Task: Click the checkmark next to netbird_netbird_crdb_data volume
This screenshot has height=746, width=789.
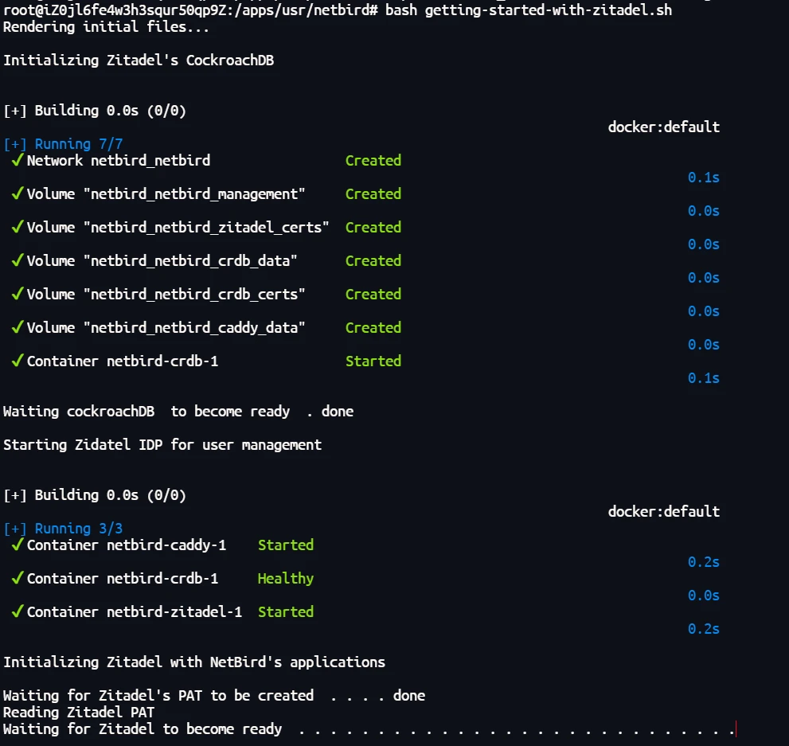Action: coord(16,261)
